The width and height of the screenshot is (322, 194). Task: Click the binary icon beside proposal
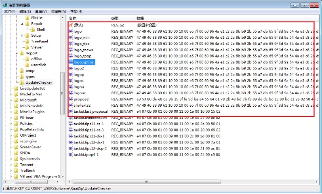(x=71, y=99)
